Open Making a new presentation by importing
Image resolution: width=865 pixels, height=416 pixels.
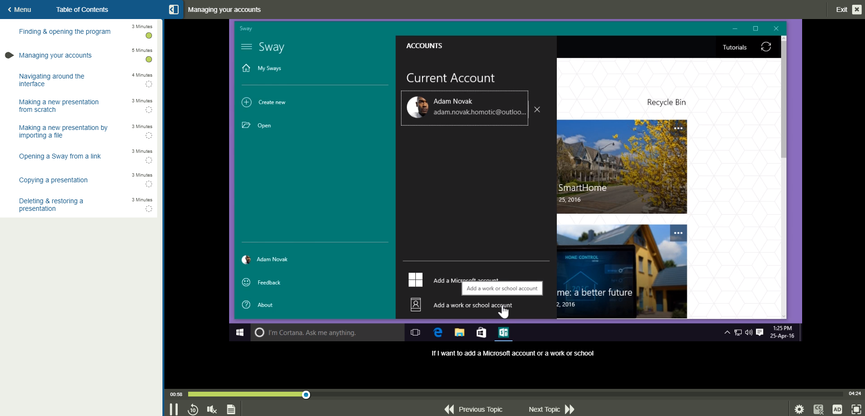point(63,131)
